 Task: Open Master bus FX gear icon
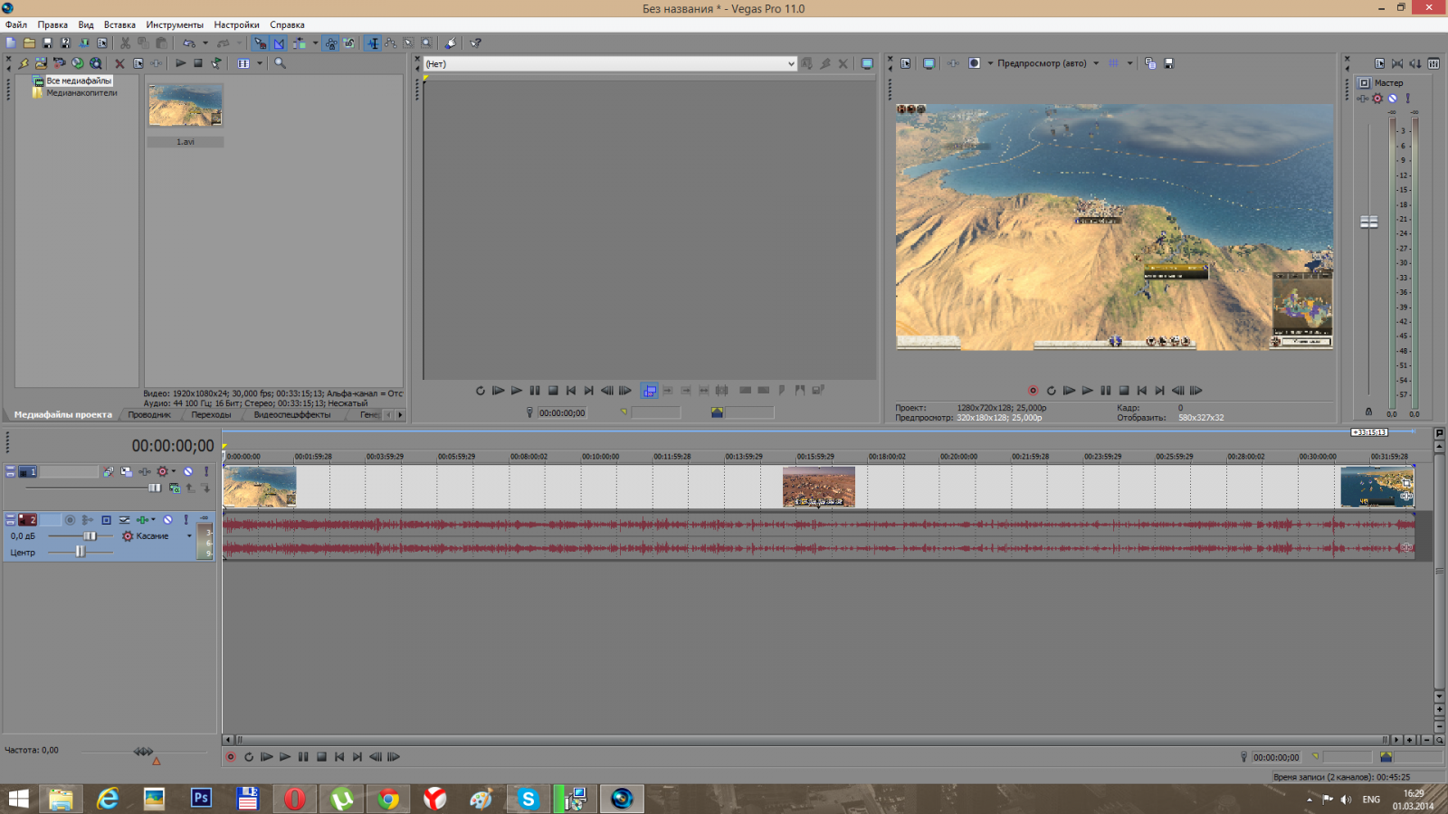coord(1377,99)
